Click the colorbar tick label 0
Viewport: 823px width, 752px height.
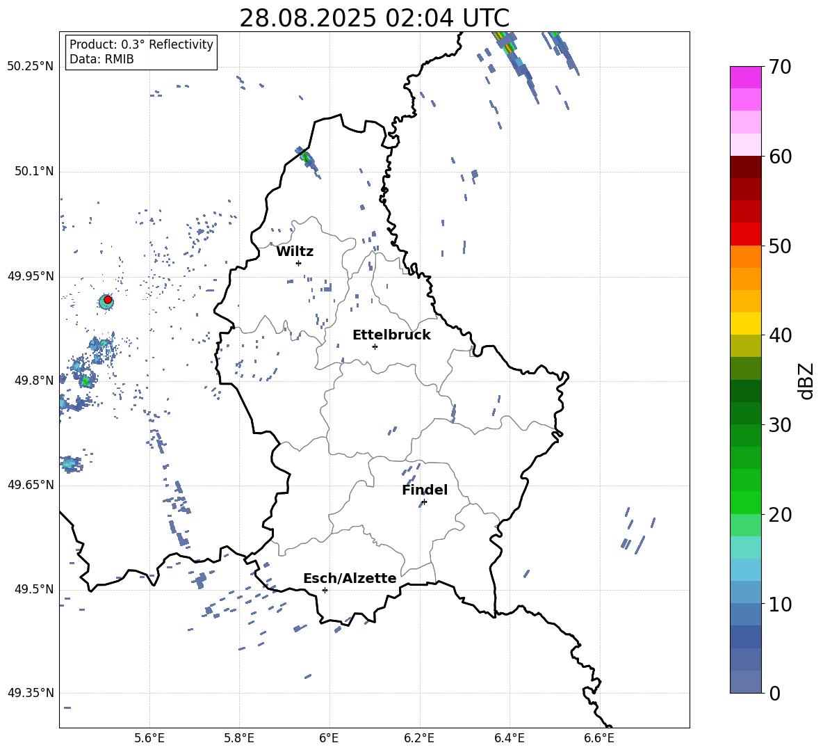coord(774,694)
